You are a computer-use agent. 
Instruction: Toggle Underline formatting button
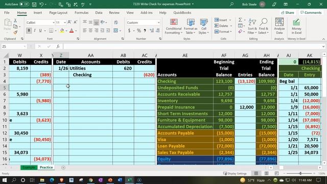(40, 31)
